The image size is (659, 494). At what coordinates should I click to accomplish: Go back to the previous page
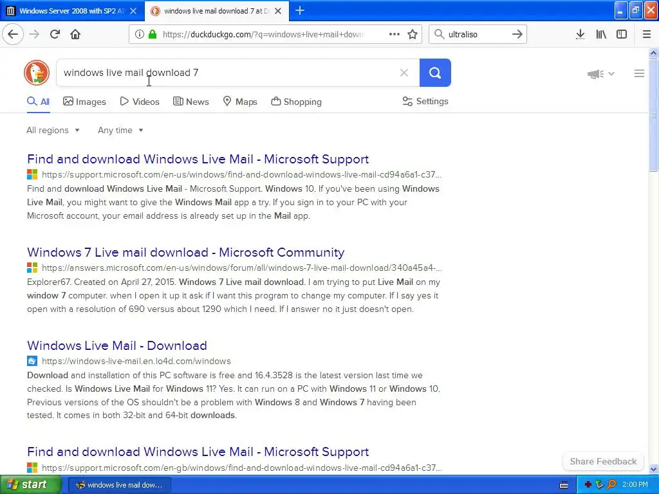(x=13, y=34)
